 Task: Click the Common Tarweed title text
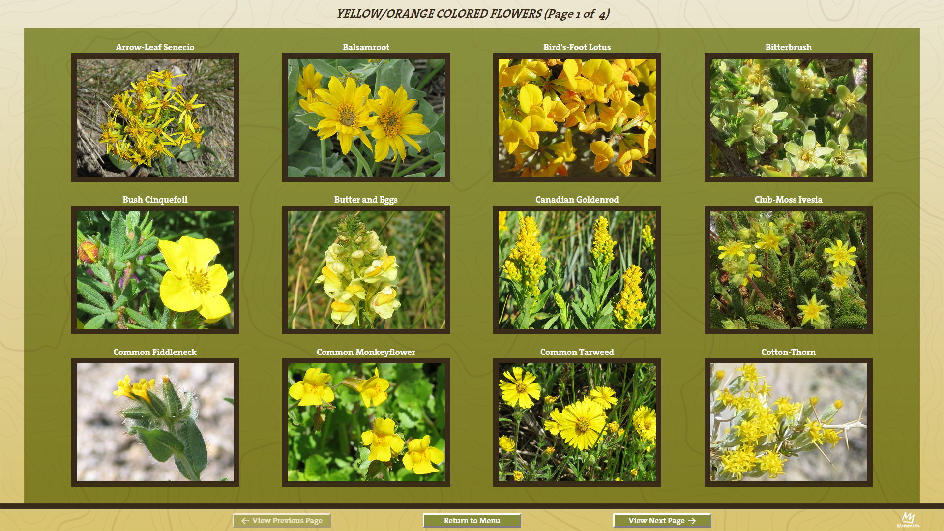point(577,352)
